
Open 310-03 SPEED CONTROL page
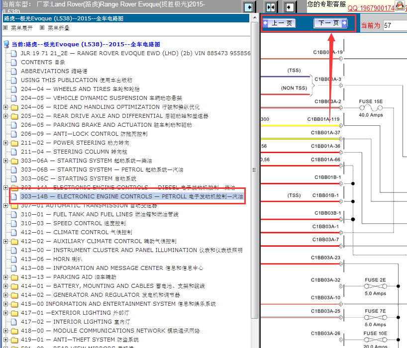tap(73, 223)
